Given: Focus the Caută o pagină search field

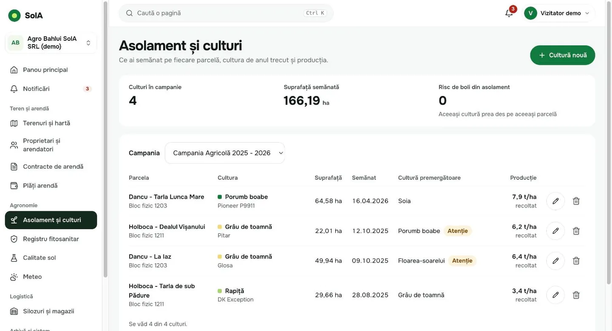Looking at the screenshot, I should pos(226,13).
